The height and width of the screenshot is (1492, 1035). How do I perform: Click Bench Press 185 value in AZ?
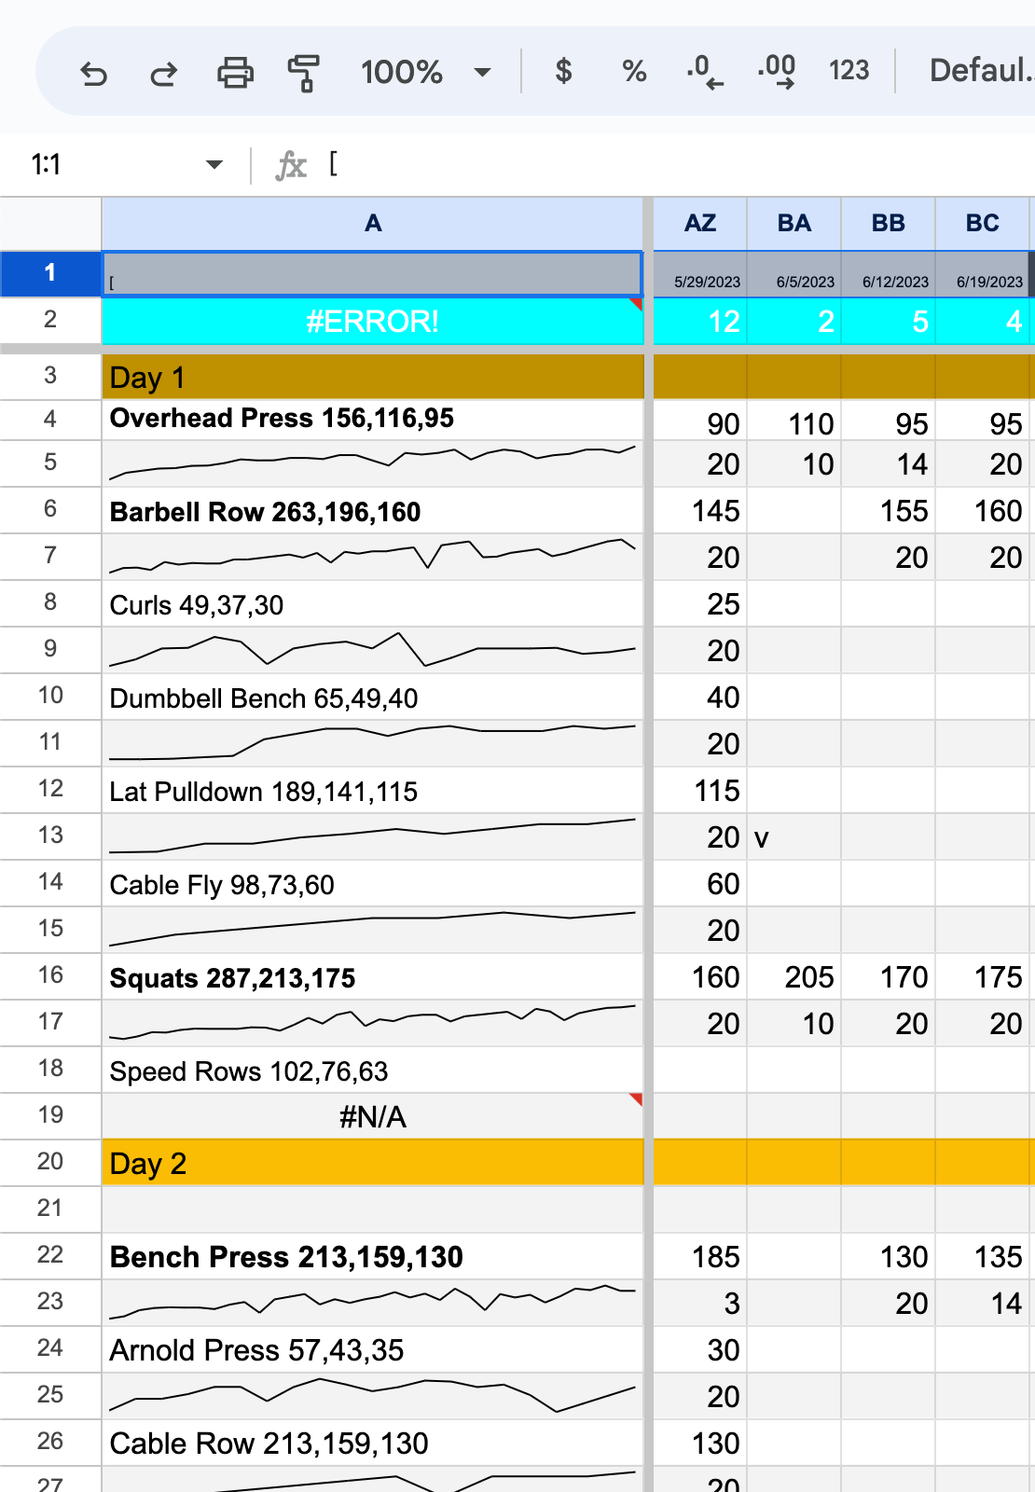700,1256
